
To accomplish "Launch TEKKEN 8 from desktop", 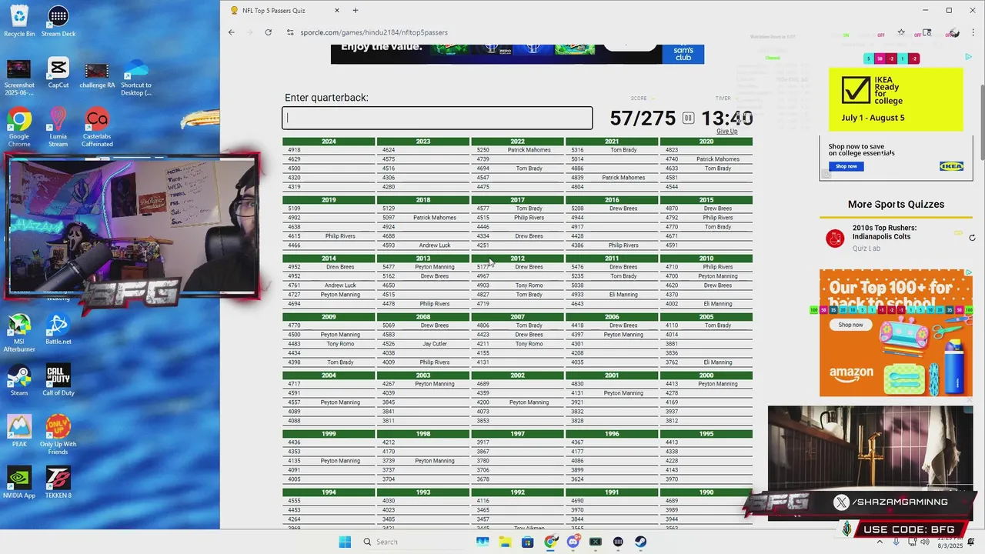I will (58, 482).
